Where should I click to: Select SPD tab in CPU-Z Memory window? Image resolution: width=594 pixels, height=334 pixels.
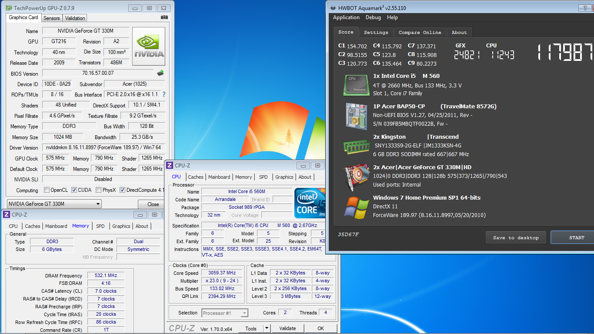pos(100,226)
